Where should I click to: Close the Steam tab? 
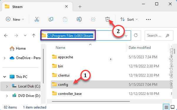[x=66, y=7]
